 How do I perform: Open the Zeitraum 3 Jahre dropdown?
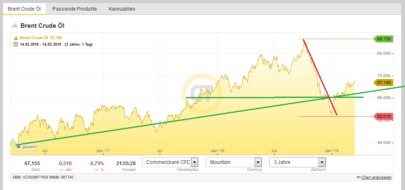tap(321, 162)
